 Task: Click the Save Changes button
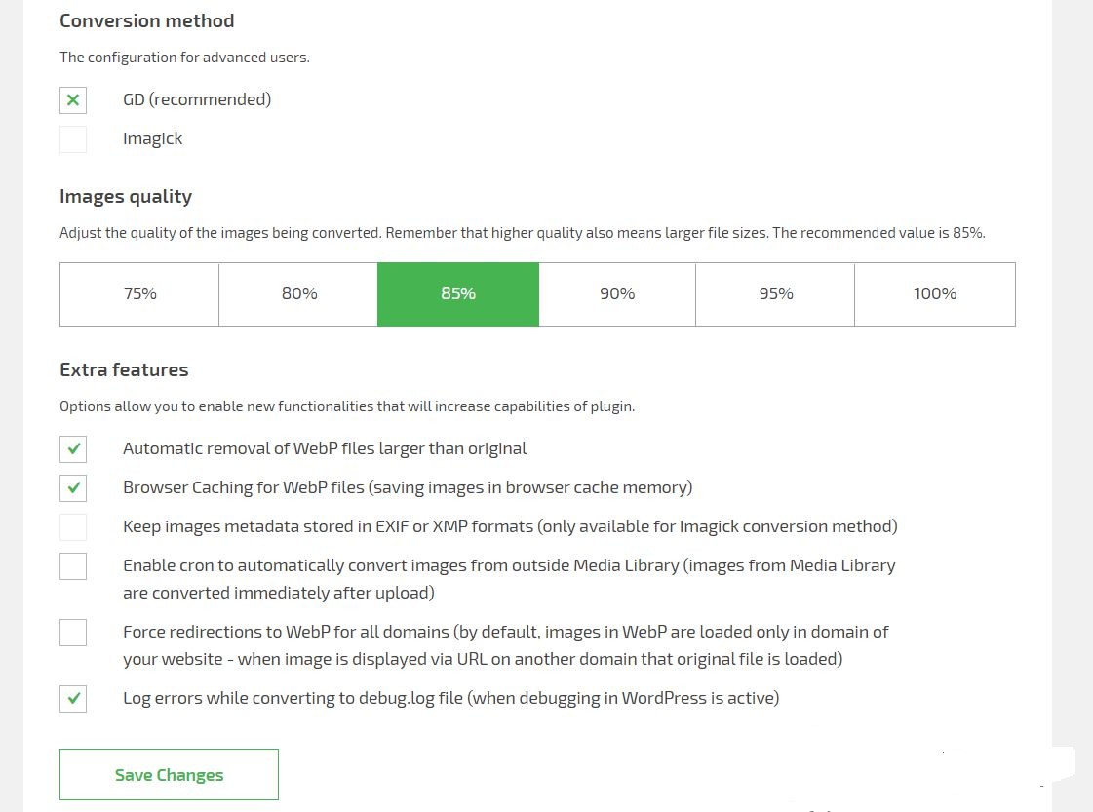click(168, 774)
